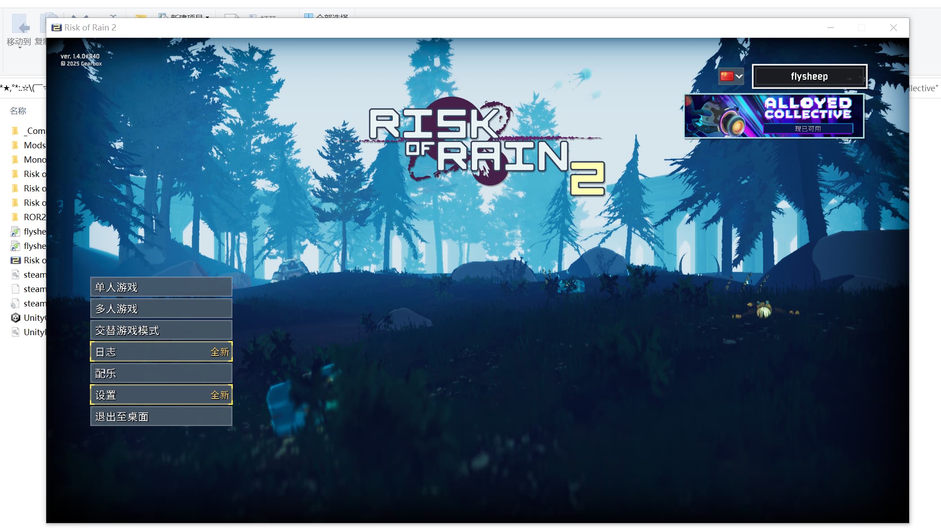Select the Risk of Rain 2 executable icon
The width and height of the screenshot is (941, 532).
coord(15,260)
